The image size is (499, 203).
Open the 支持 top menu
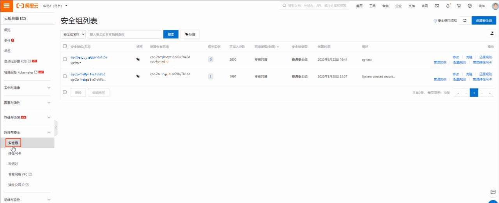click(412, 6)
